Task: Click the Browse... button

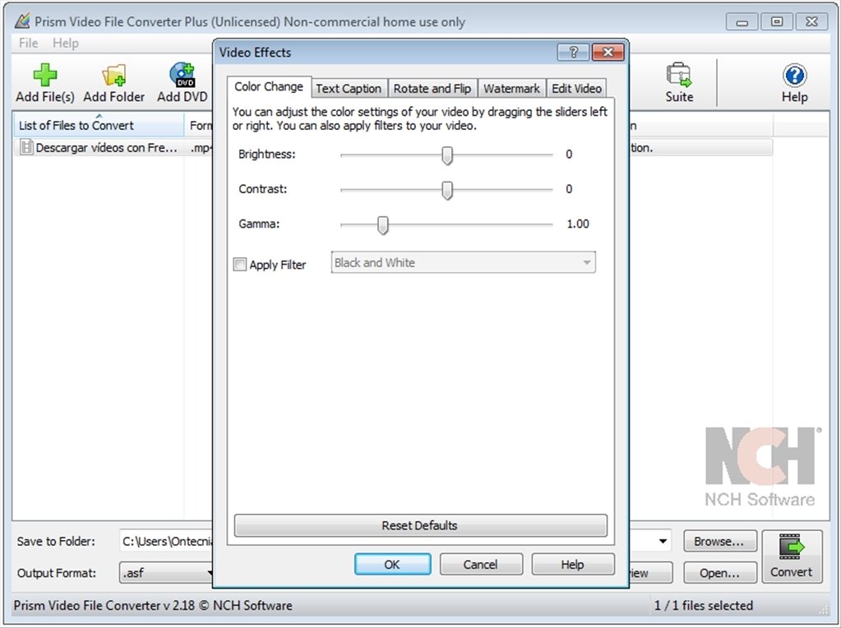Action: coord(720,541)
